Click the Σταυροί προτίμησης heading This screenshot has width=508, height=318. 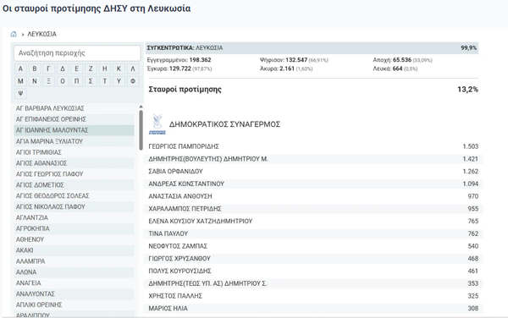[x=185, y=90]
